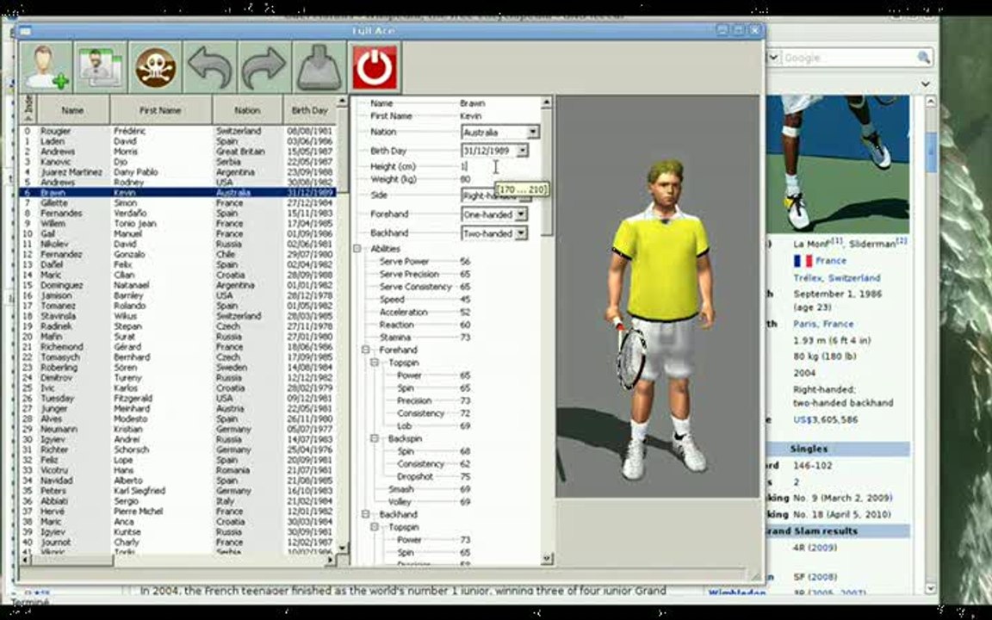Image resolution: width=992 pixels, height=620 pixels.
Task: Select the player row Journot Charly
Action: click(177, 542)
